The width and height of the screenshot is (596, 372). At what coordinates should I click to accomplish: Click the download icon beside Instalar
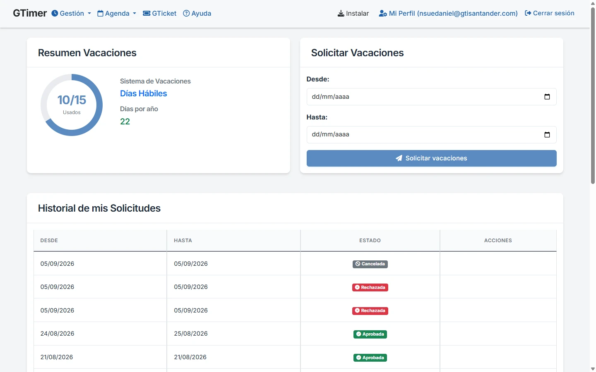[x=341, y=13]
